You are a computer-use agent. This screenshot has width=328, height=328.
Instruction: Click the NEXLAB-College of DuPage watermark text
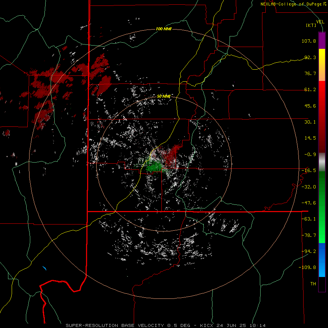pos(291,4)
